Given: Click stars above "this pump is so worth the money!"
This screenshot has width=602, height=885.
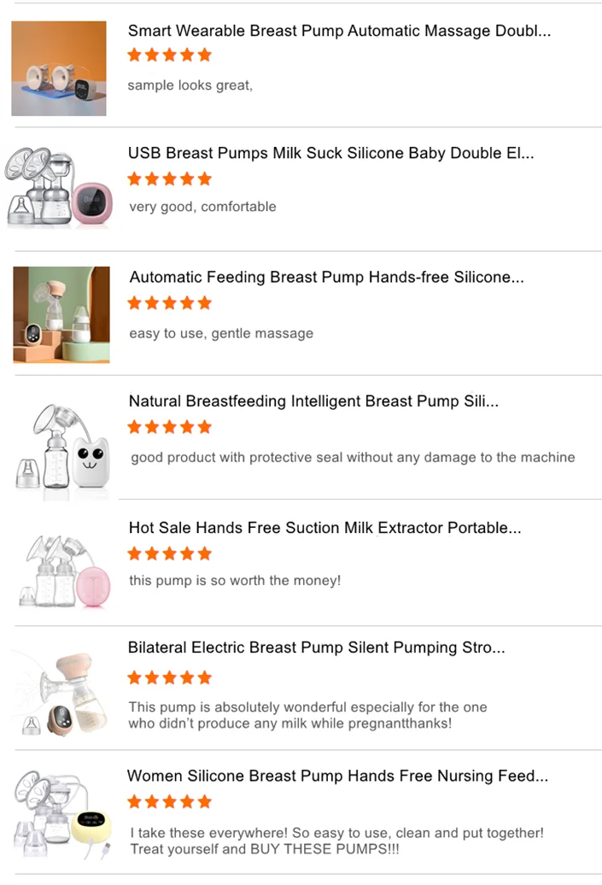Looking at the screenshot, I should 169,554.
